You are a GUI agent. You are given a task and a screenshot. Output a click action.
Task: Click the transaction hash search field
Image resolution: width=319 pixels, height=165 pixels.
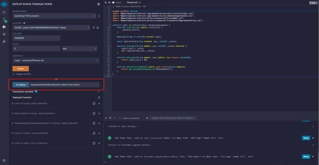(x=172, y=118)
